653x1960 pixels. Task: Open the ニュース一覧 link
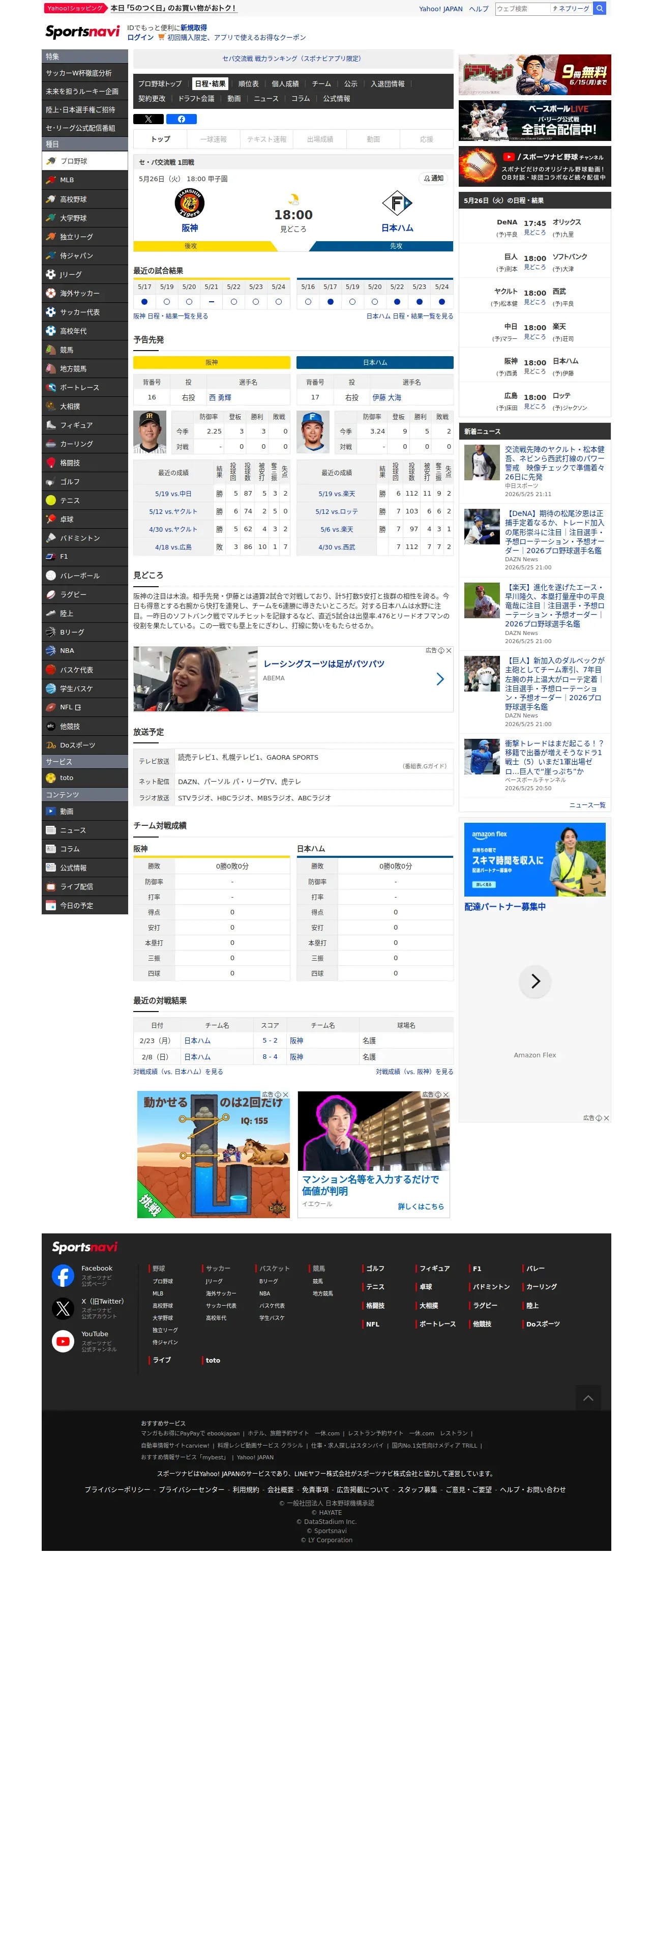[x=587, y=805]
